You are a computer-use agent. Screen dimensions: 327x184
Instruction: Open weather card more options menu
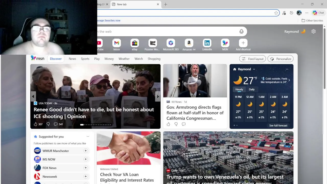(x=287, y=69)
